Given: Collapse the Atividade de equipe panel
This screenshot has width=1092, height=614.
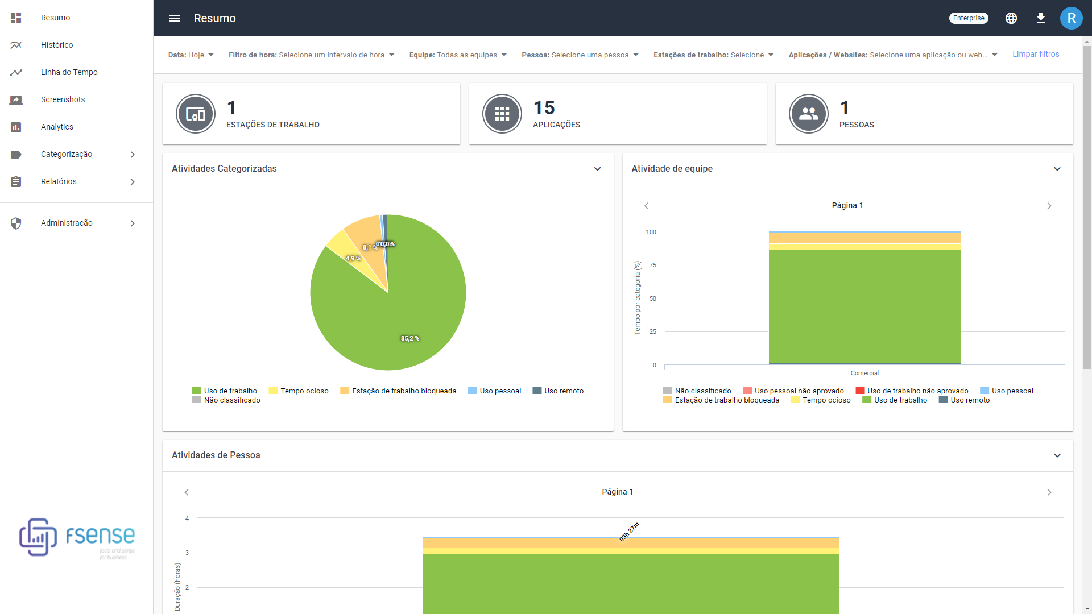Looking at the screenshot, I should tap(1057, 169).
